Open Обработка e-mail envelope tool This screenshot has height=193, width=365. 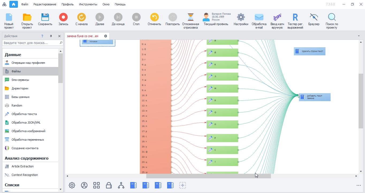(x=259, y=18)
